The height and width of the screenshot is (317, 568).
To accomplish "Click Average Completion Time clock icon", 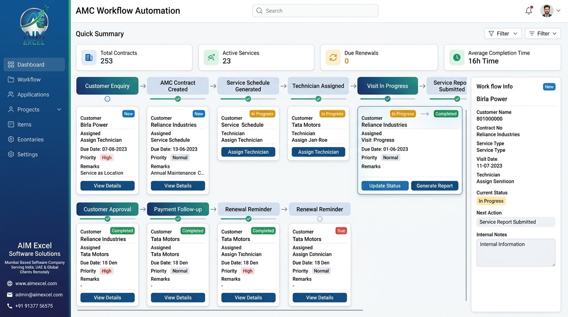I will coord(457,57).
